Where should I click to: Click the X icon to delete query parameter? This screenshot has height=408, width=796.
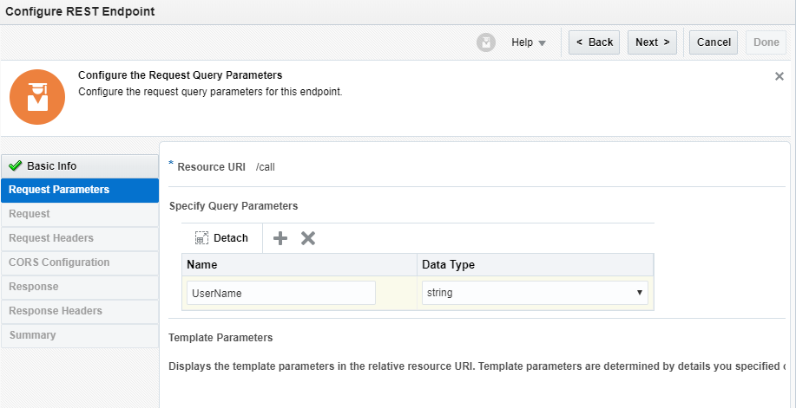click(307, 238)
